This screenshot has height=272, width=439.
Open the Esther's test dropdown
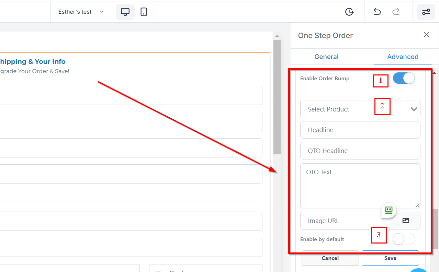pyautogui.click(x=81, y=12)
